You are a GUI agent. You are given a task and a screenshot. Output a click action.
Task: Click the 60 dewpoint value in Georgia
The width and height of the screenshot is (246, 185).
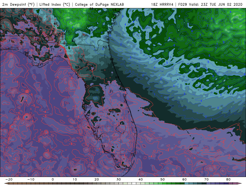click(x=73, y=41)
